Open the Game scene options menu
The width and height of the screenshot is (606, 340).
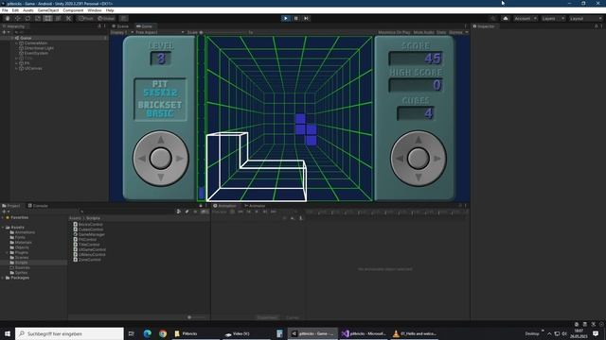105,38
